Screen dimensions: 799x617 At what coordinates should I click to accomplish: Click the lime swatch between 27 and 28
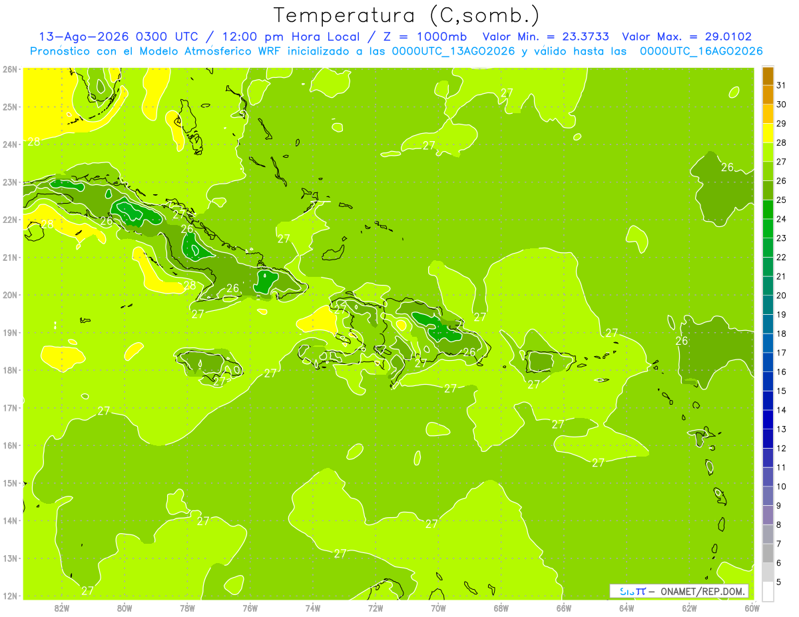pos(768,152)
